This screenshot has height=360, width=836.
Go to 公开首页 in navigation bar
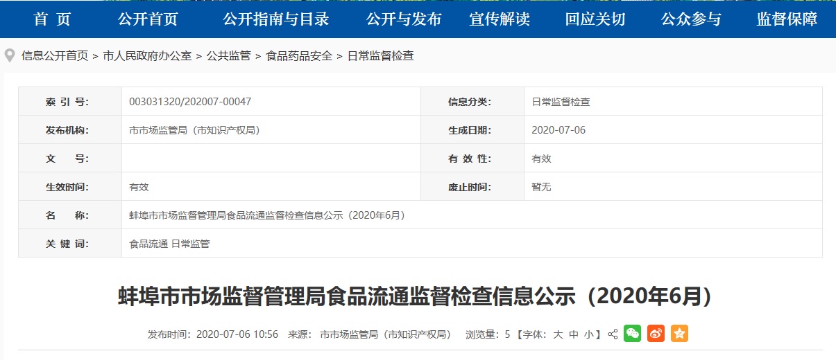click(148, 19)
